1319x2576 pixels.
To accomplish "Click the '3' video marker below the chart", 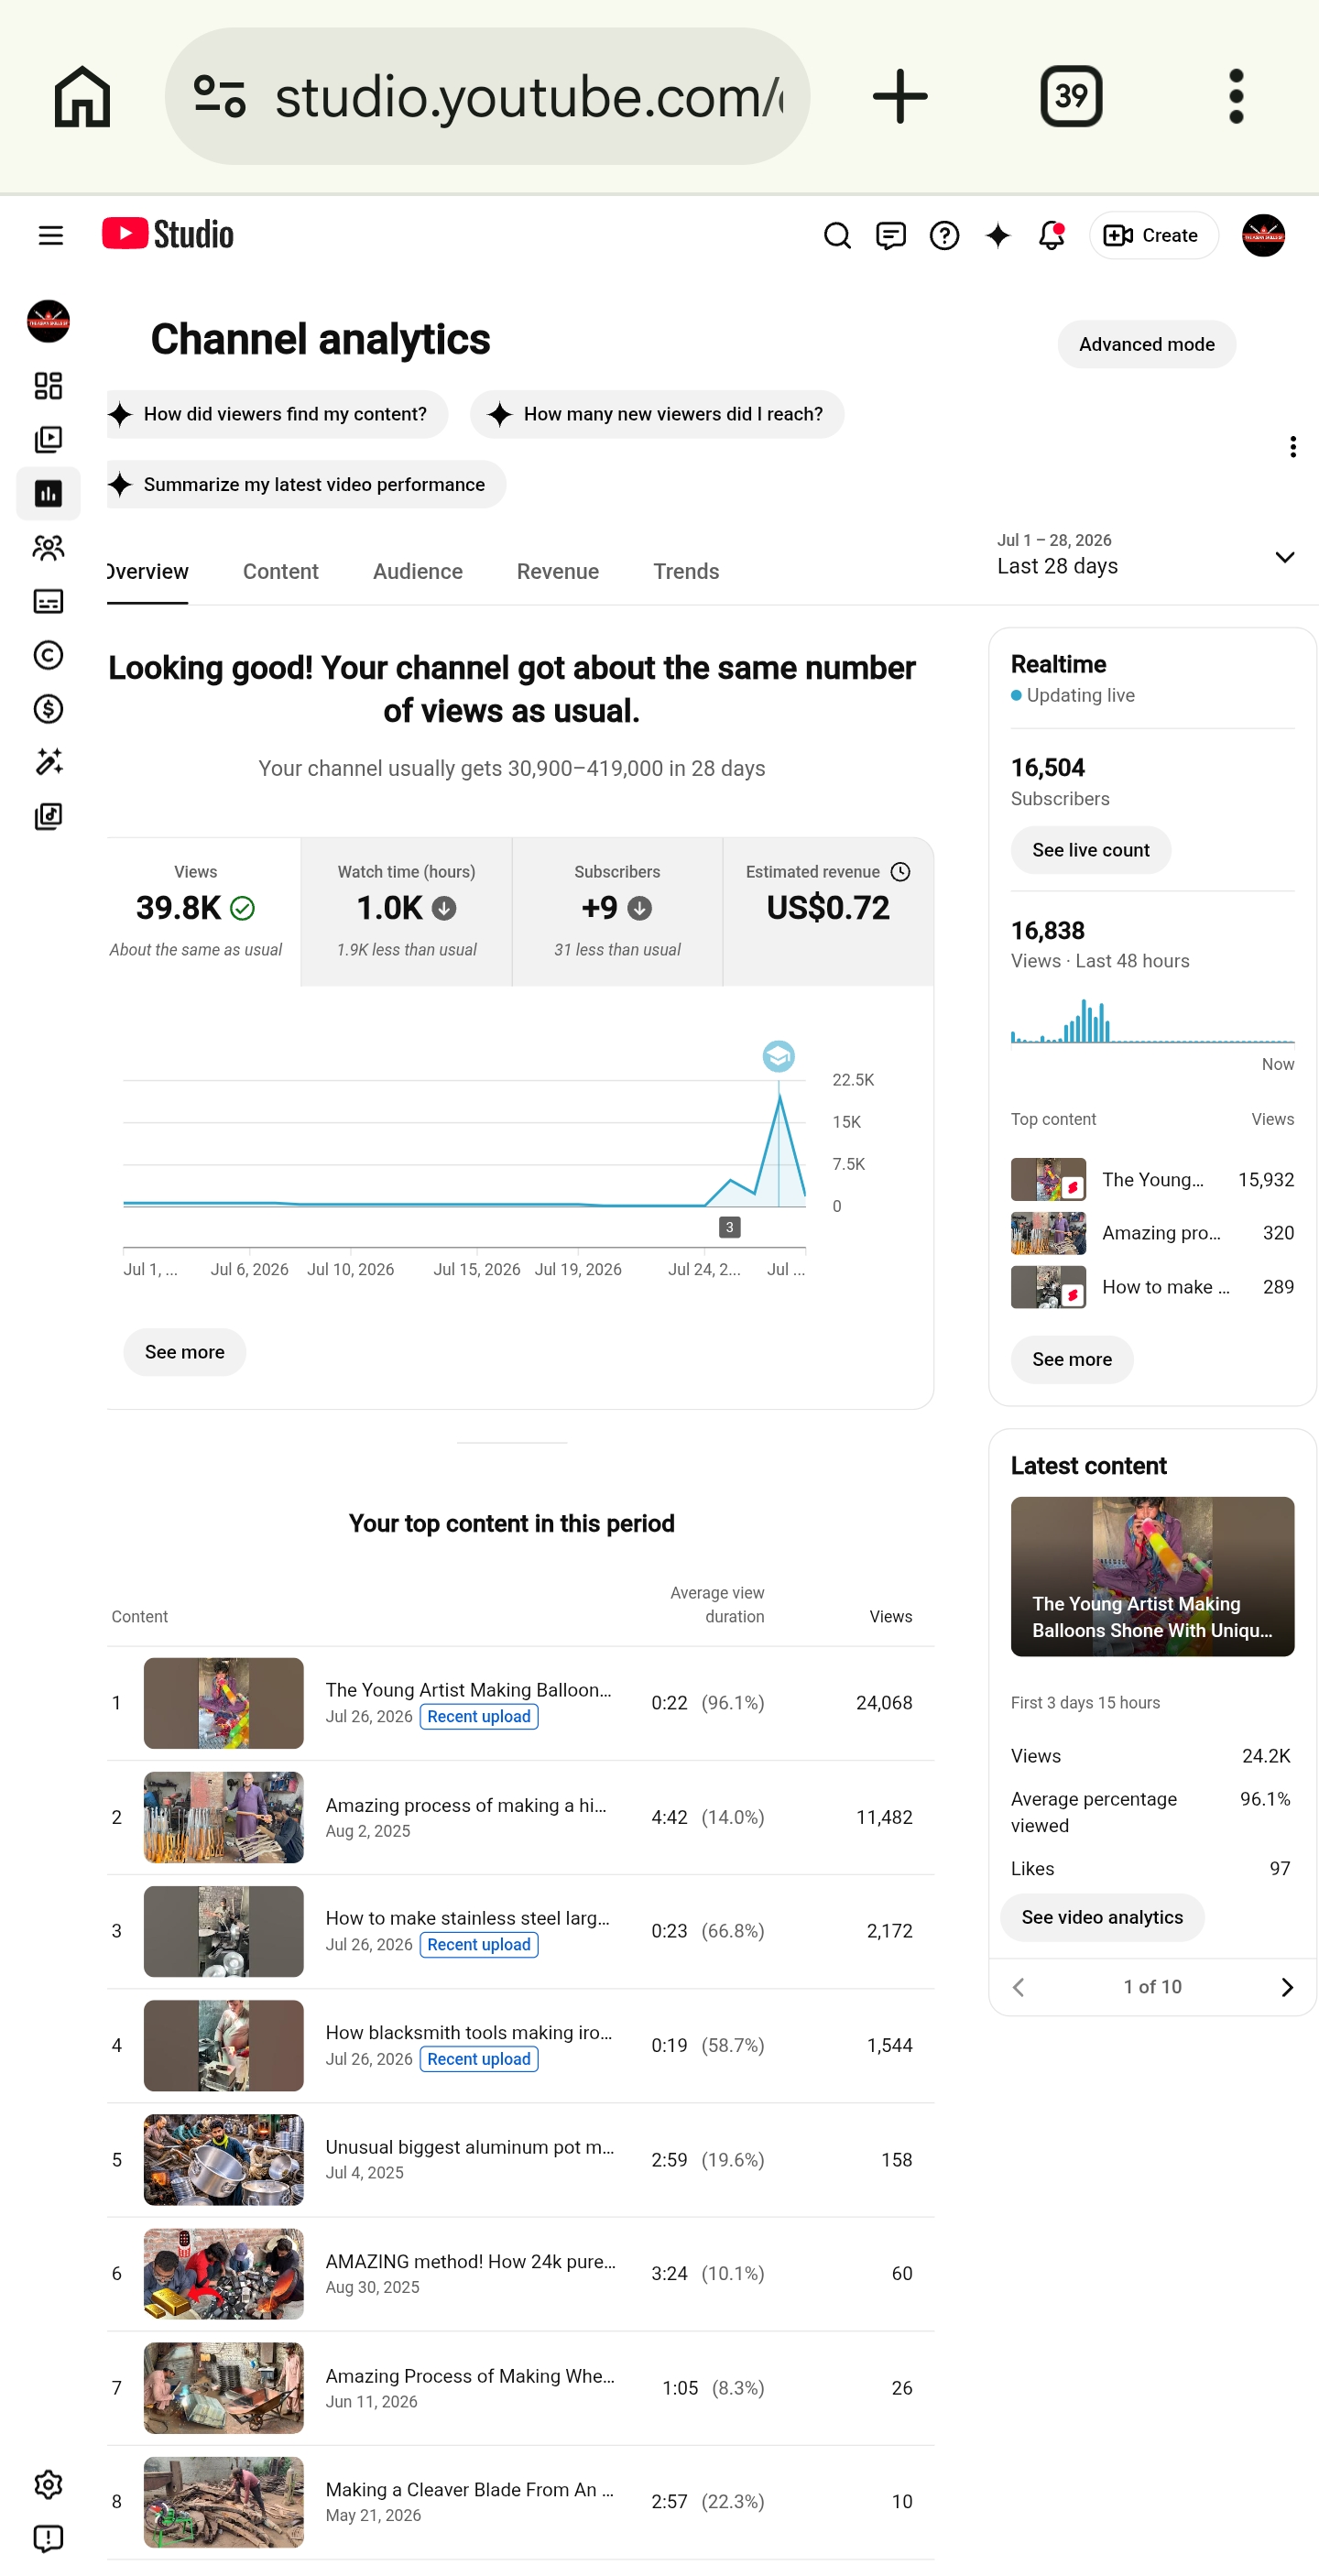I will (729, 1227).
